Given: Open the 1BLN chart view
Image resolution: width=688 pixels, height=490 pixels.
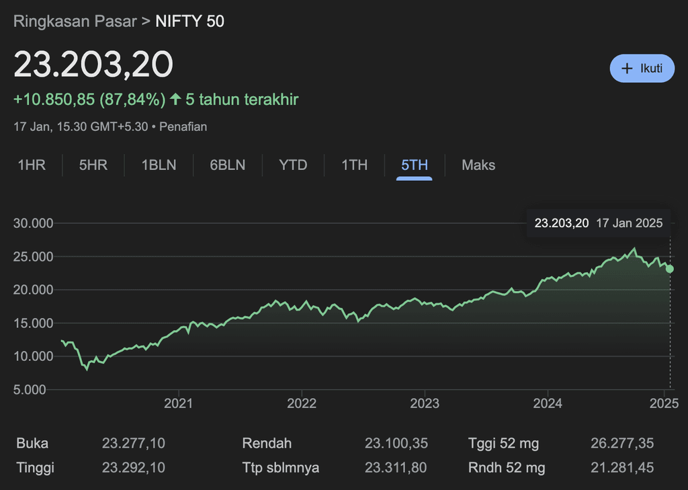Looking at the screenshot, I should (x=159, y=165).
